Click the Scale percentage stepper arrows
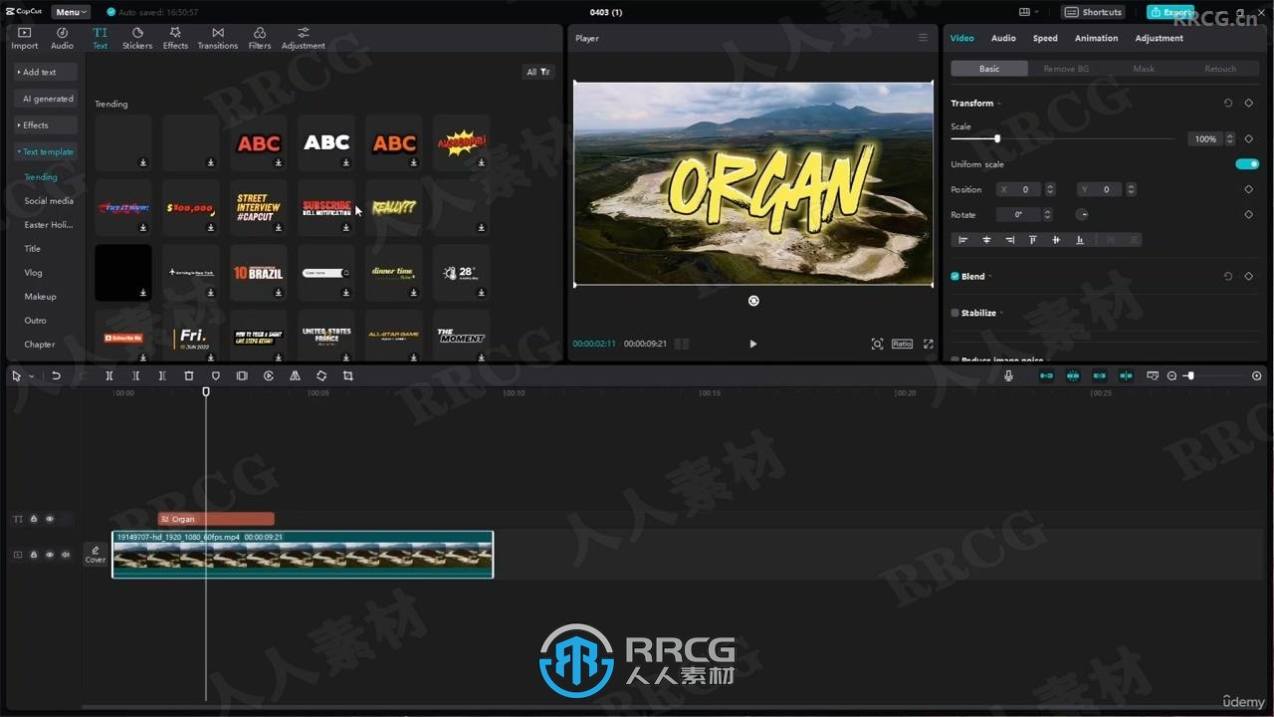Viewport: 1274px width, 717px height. [1230, 138]
